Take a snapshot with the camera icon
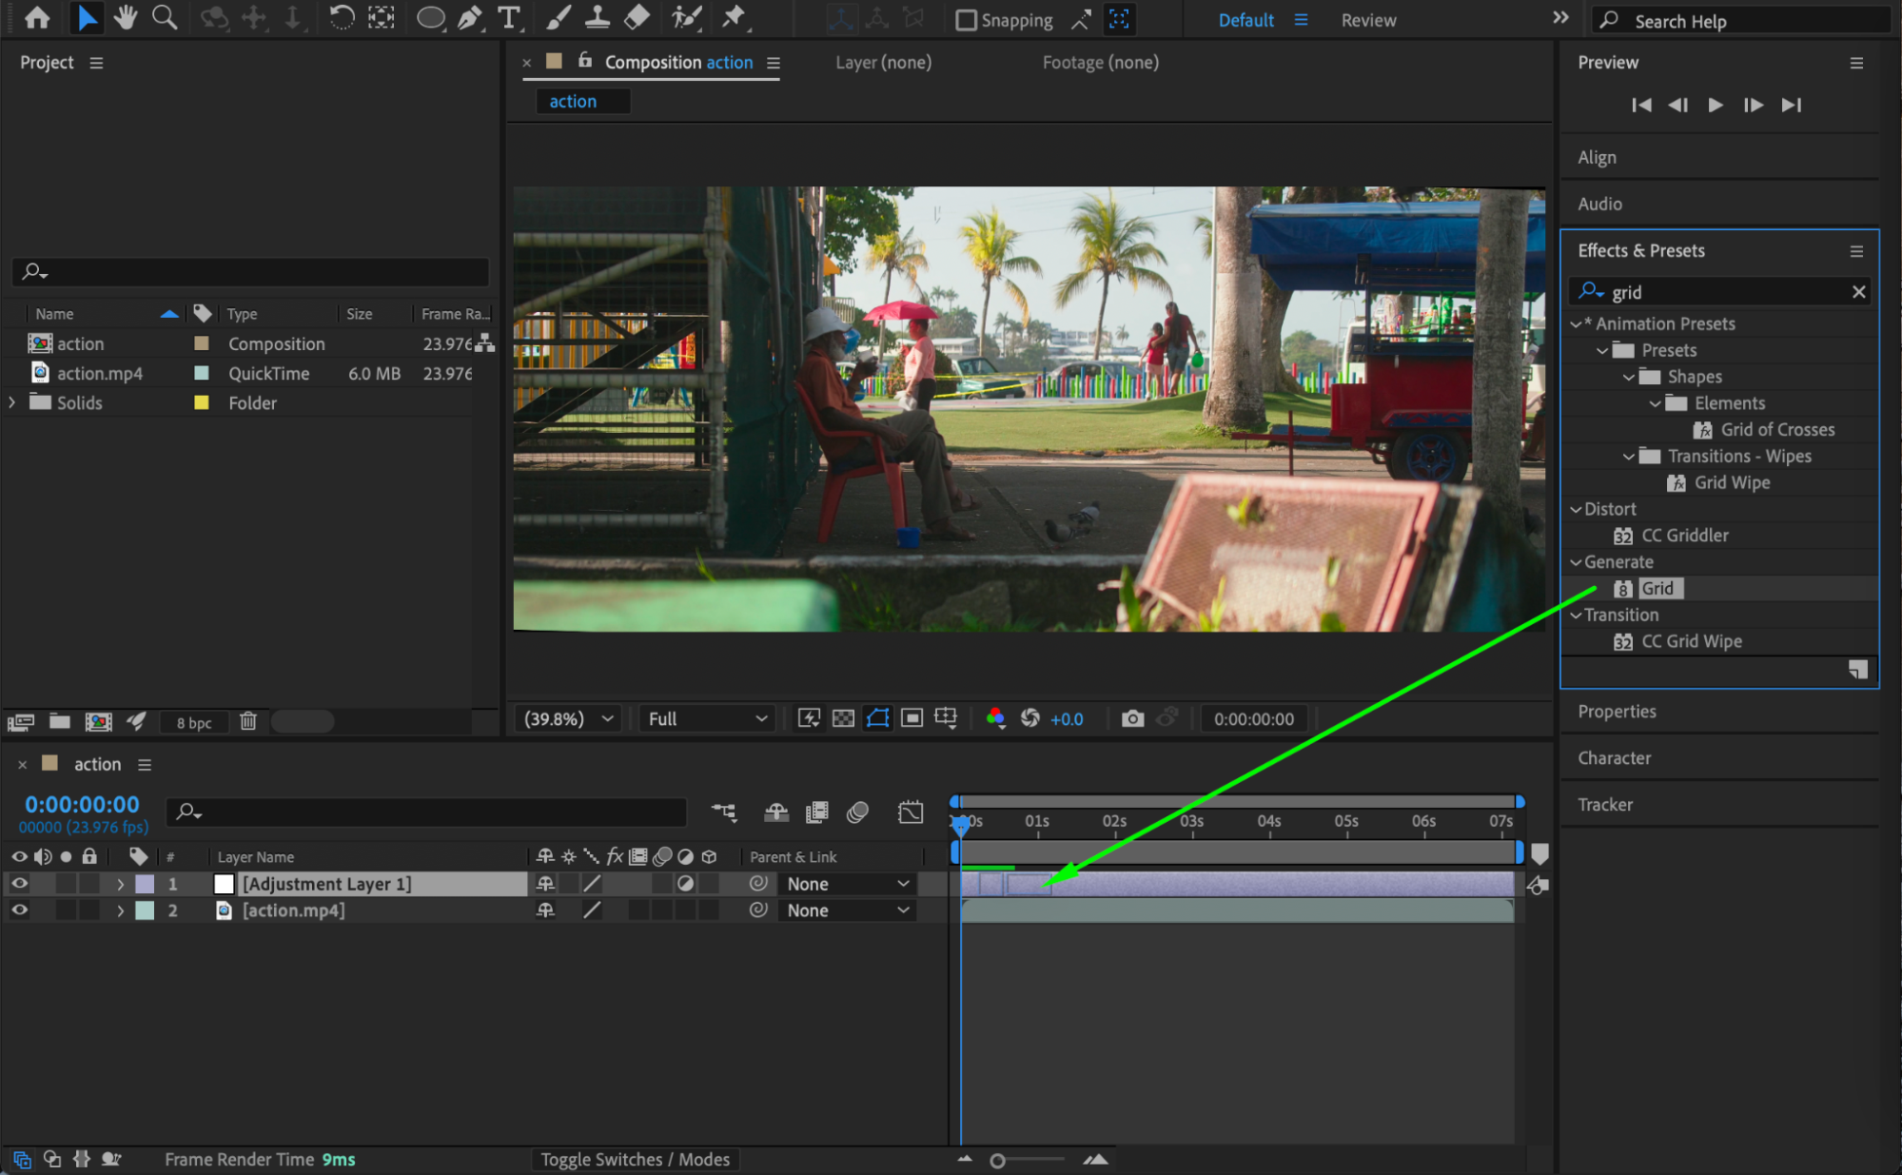 (x=1132, y=719)
